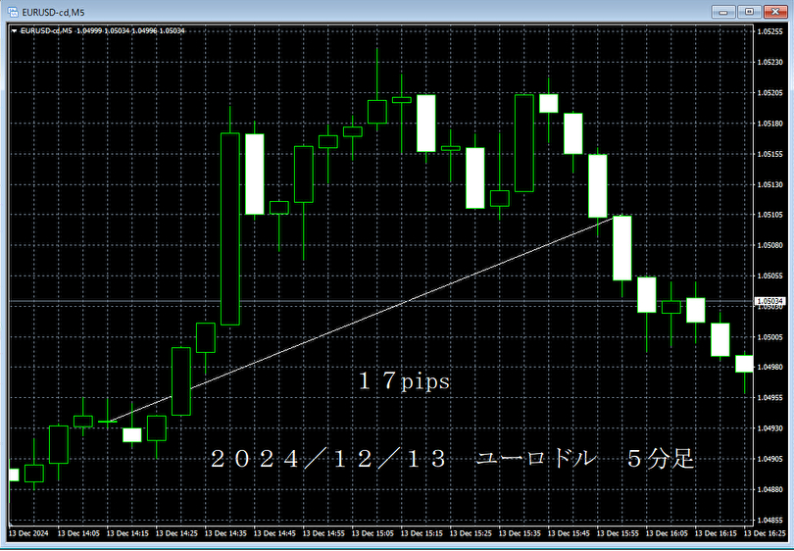Click time scale label '13 Dec 2024'
The height and width of the screenshot is (551, 794).
coord(28,533)
